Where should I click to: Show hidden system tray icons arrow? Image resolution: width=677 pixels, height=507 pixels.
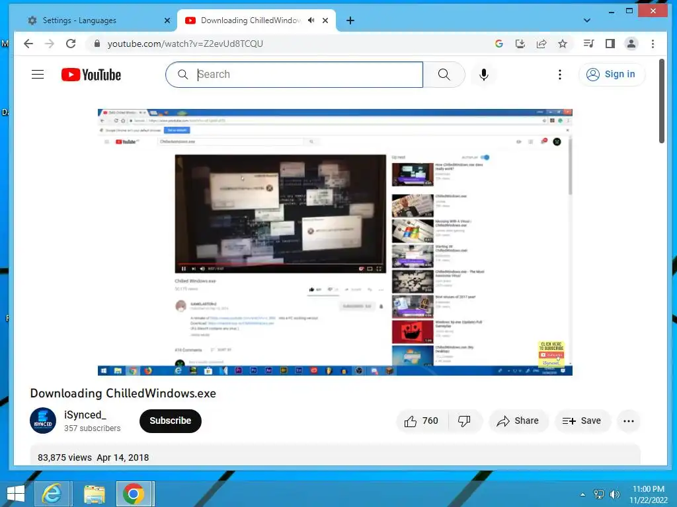pyautogui.click(x=582, y=494)
